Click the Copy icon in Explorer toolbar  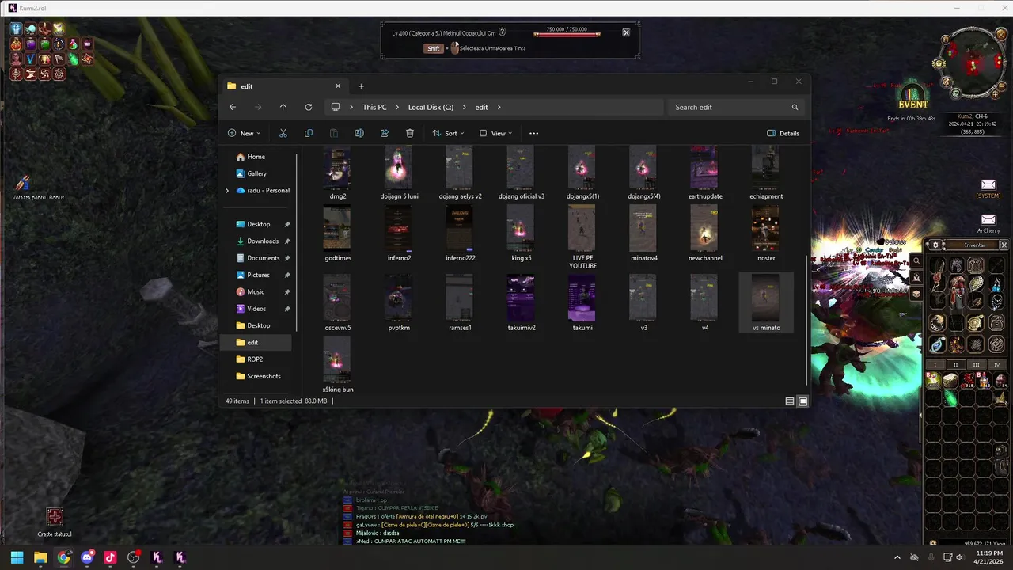coord(309,133)
